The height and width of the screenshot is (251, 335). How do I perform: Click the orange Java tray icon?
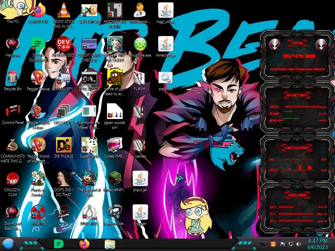pos(273,244)
